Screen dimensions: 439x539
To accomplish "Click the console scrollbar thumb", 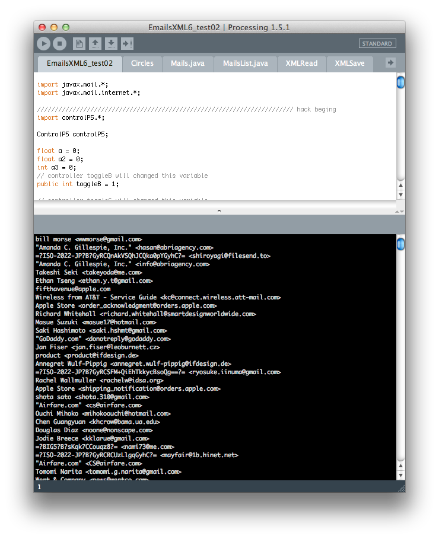I will tap(400, 244).
